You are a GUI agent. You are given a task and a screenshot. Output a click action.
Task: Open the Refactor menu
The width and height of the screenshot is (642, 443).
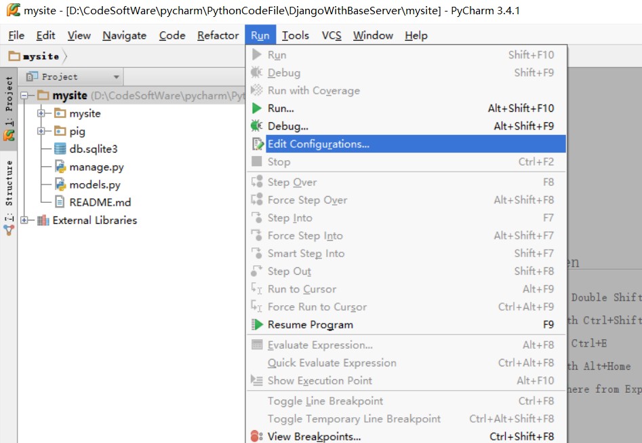coord(218,36)
